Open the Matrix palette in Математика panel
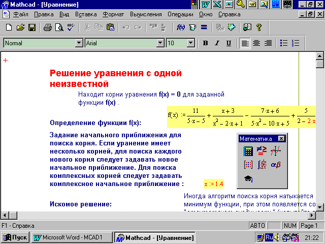 tap(248, 165)
